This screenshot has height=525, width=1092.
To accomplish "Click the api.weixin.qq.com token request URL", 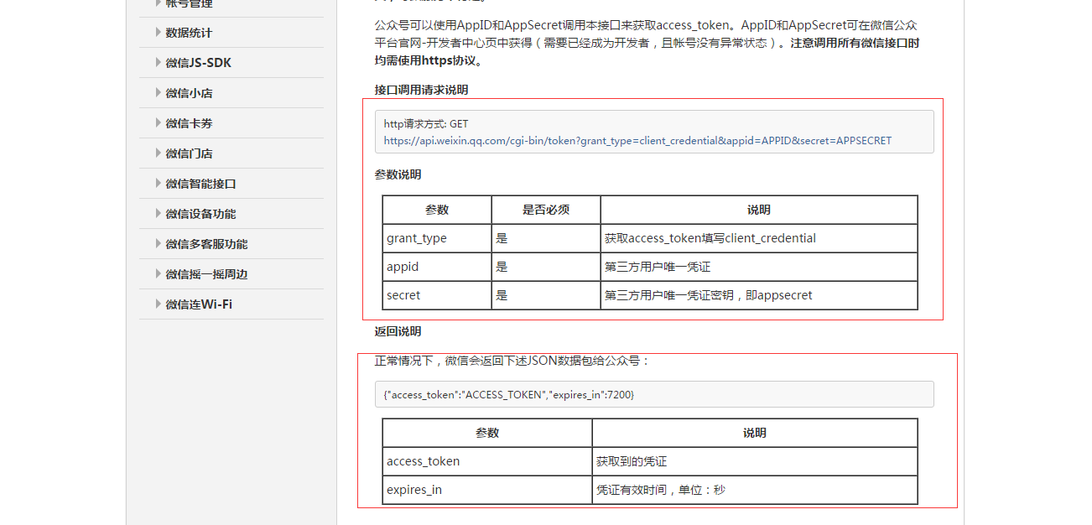I will tap(637, 141).
